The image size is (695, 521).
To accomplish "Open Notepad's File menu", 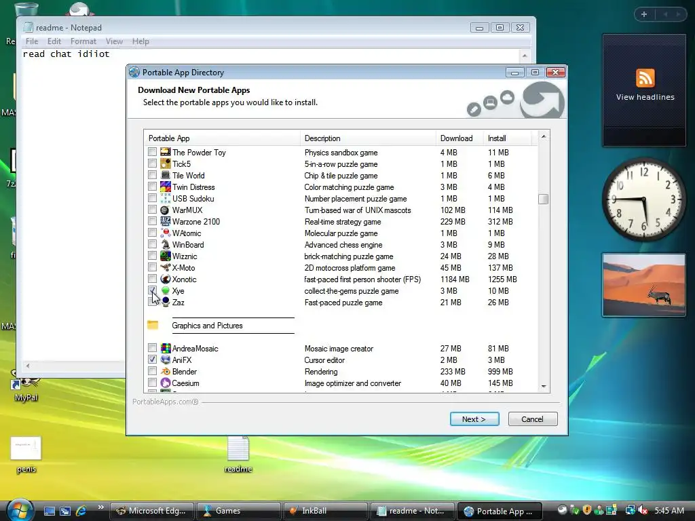I will pyautogui.click(x=32, y=41).
